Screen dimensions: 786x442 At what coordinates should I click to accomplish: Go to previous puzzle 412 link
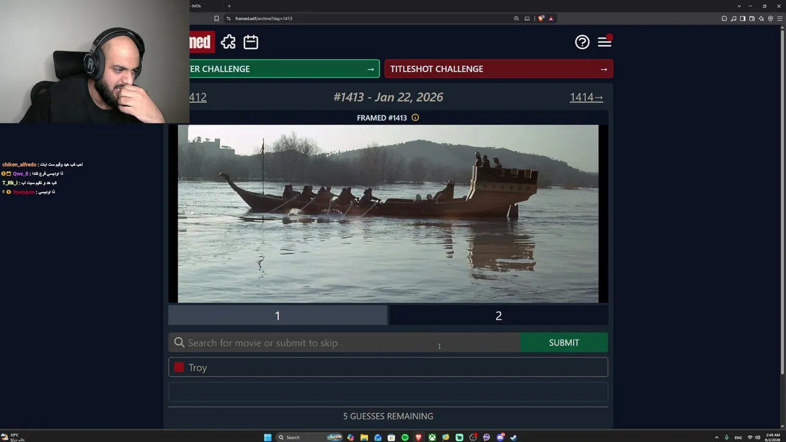point(198,97)
